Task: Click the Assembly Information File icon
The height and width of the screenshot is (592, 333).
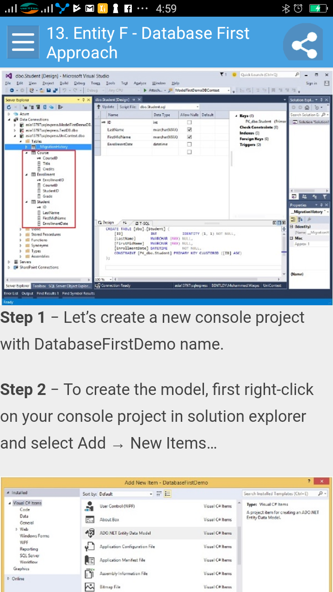Action: (x=90, y=573)
